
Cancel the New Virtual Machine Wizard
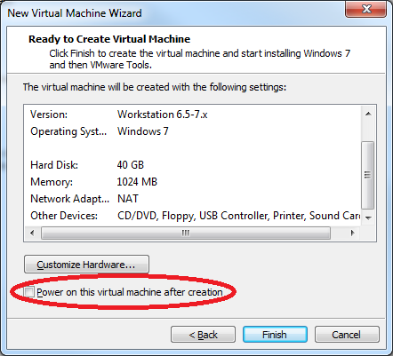[x=347, y=335]
